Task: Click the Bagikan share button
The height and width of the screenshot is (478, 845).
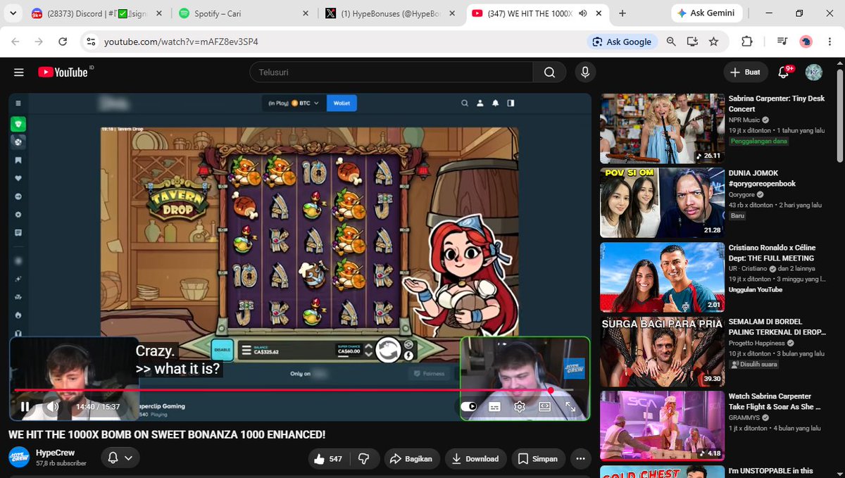Action: pos(411,458)
